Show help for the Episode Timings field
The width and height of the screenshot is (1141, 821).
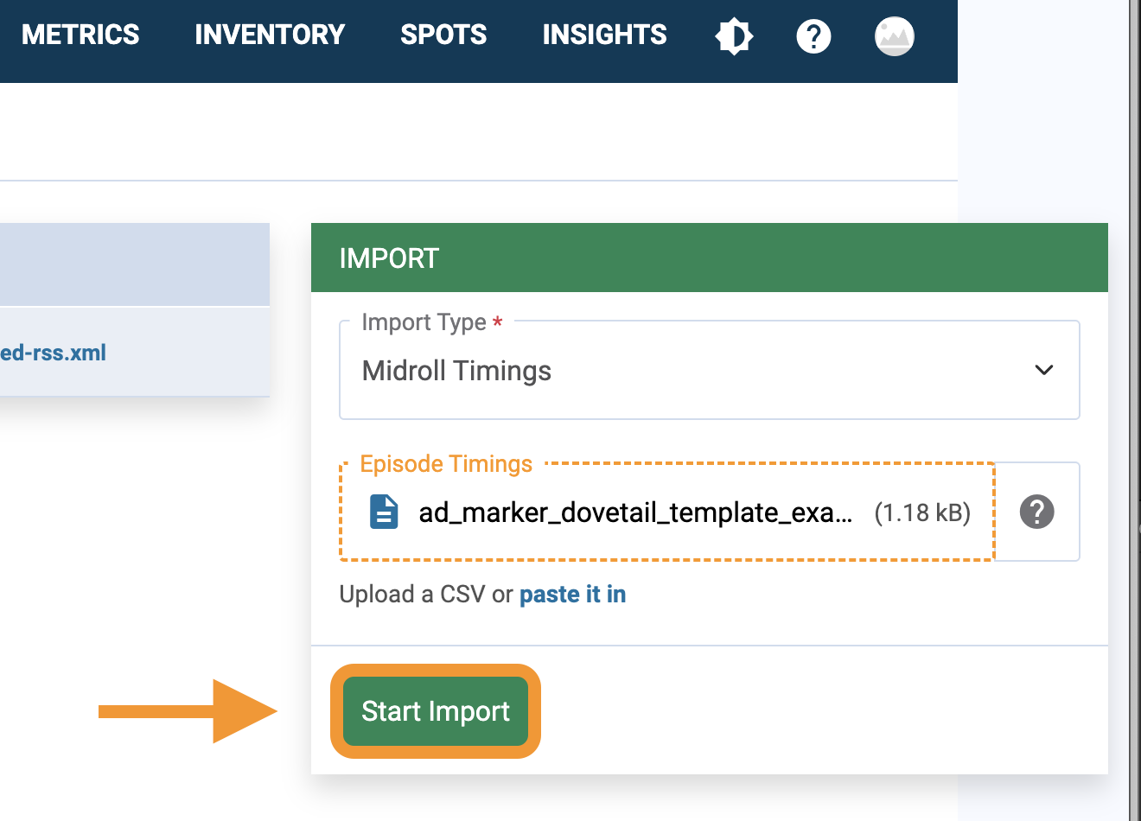pyautogui.click(x=1036, y=512)
